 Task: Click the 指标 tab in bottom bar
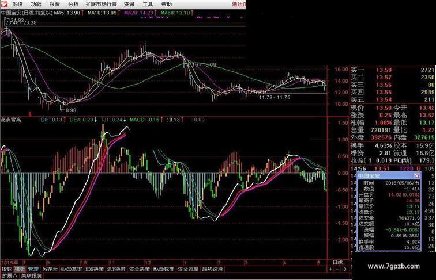pos(7,269)
